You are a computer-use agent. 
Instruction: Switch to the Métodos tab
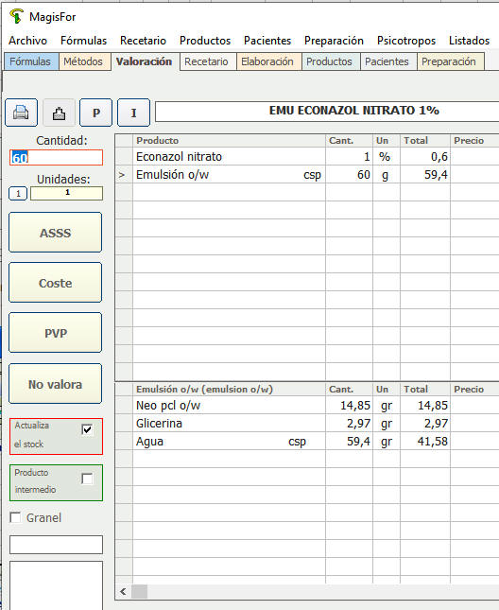click(x=83, y=61)
